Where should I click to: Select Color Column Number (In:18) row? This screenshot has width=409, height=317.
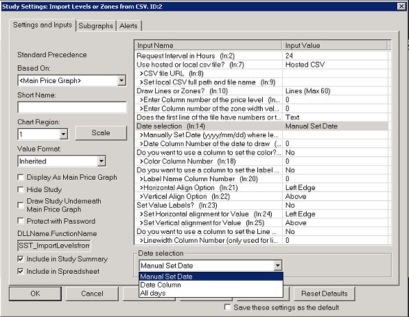coord(261,161)
